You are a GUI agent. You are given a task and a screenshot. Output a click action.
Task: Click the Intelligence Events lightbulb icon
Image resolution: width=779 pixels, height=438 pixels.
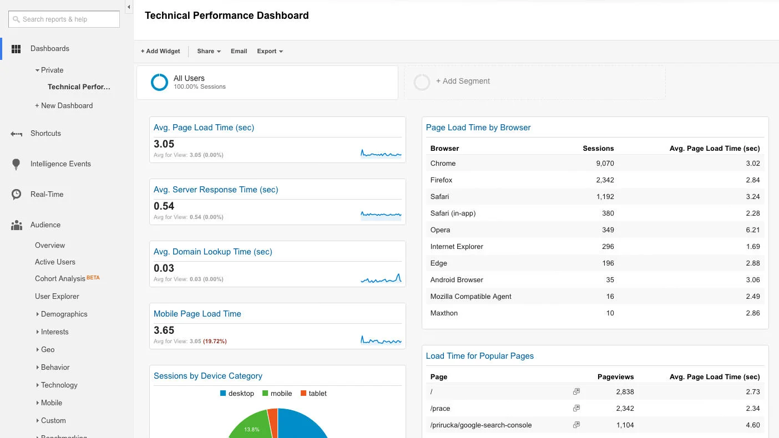16,164
